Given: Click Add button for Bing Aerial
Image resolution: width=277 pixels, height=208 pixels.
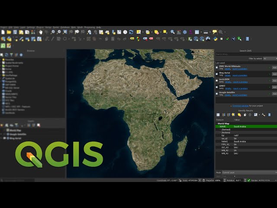Looking at the screenshot, I should (274, 74).
